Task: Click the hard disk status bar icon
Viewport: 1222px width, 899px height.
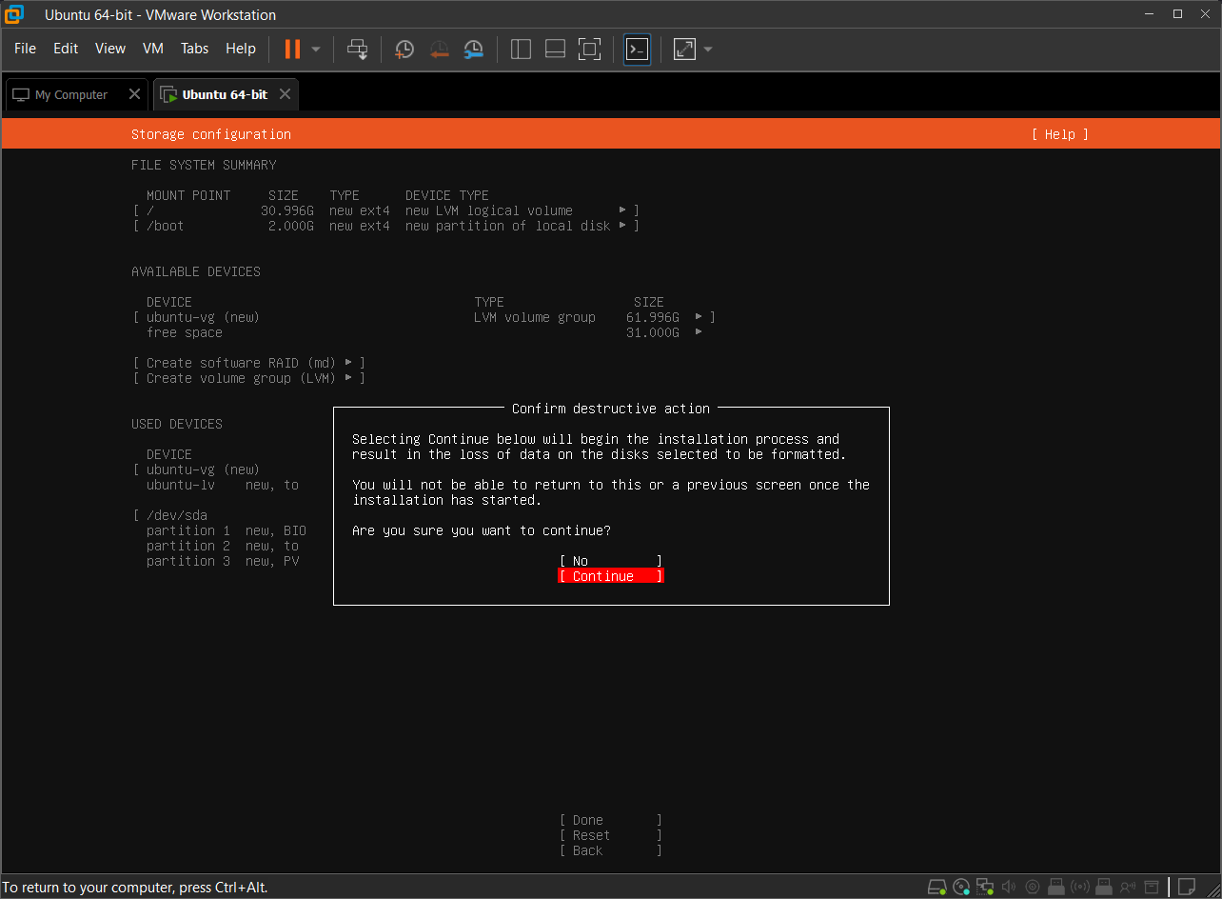Action: pyautogui.click(x=936, y=887)
